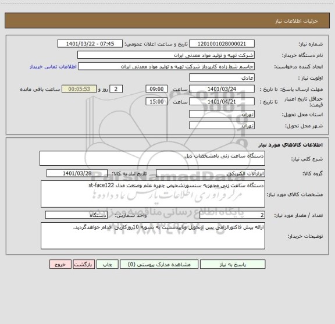Click the اولویت نیاز label
Screen dimensions: 335x324
pyautogui.click(x=311, y=78)
